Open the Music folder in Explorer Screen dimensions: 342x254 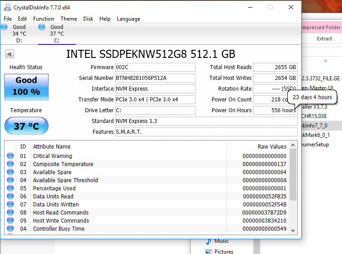coord(221,241)
